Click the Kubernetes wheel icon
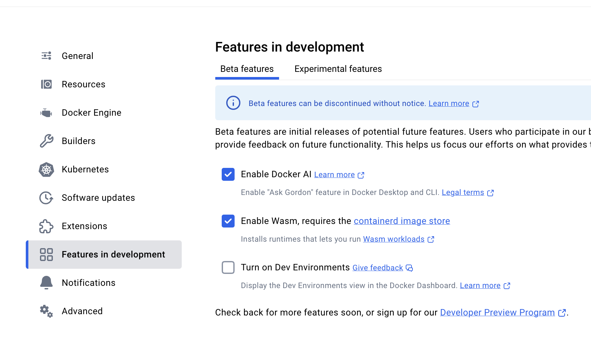Screen dimensions: 591x339 46,169
